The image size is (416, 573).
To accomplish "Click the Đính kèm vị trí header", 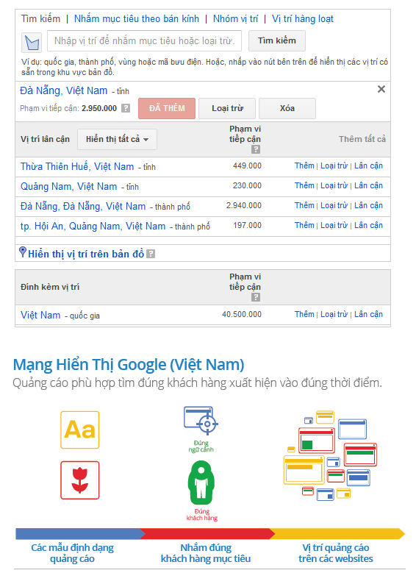I will (x=50, y=287).
